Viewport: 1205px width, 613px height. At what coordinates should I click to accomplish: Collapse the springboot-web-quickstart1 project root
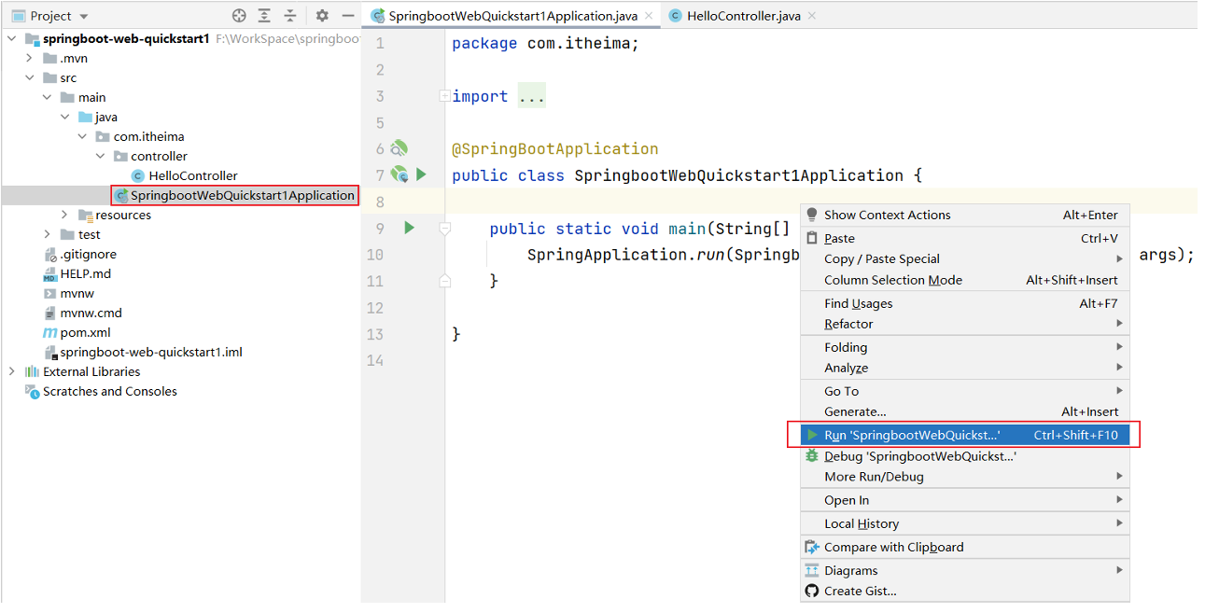tap(11, 38)
